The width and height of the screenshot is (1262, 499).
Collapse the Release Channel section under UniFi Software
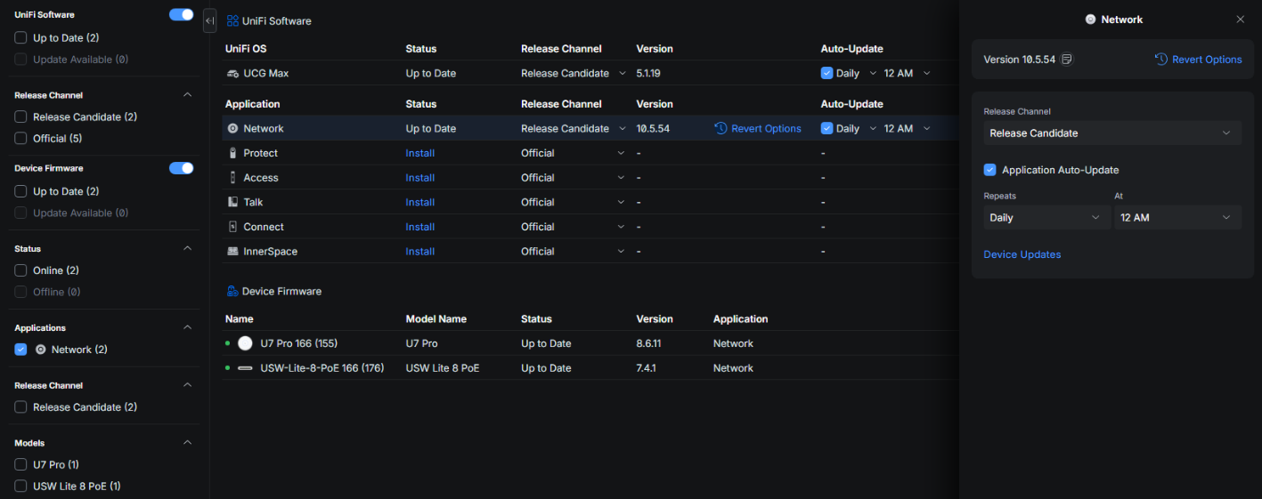click(x=187, y=95)
